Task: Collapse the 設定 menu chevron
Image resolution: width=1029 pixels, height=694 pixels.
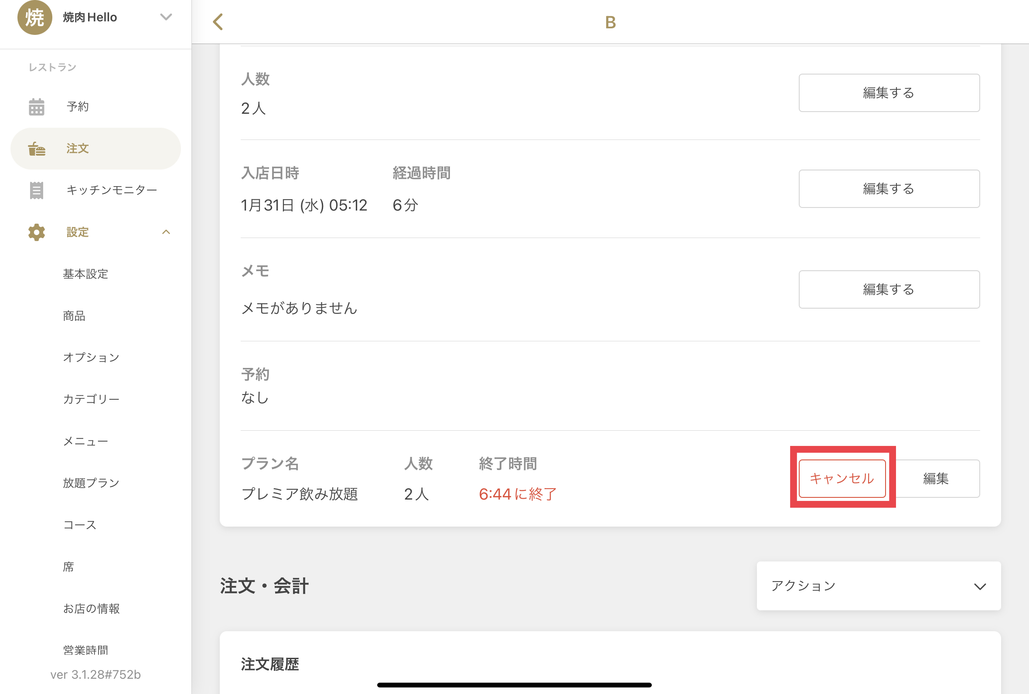Action: click(166, 232)
